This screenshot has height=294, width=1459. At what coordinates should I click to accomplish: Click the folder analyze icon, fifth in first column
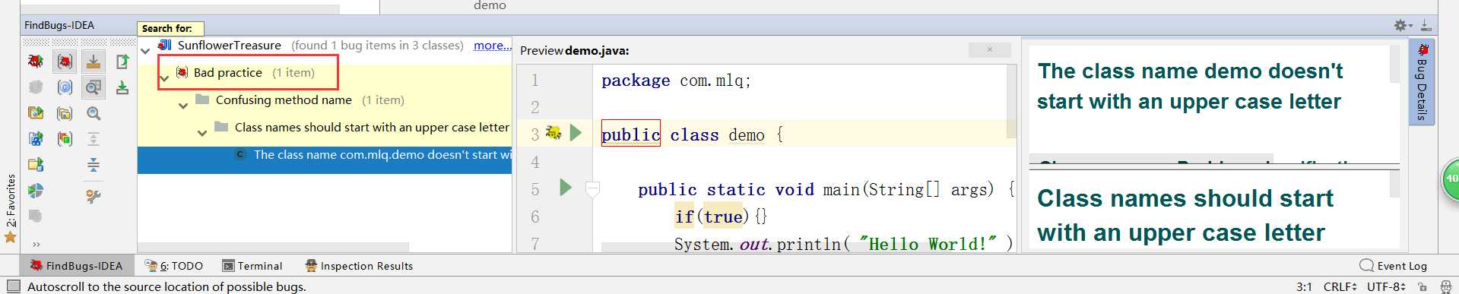coord(36,165)
